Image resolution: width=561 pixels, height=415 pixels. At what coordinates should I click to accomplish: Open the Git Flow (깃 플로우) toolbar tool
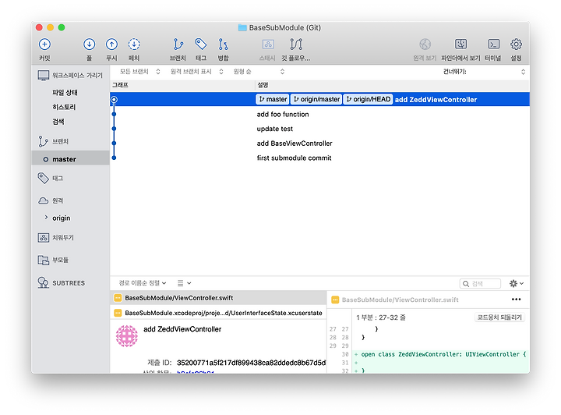point(296,44)
